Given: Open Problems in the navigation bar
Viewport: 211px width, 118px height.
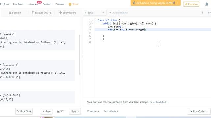Looking at the screenshot, I should [18, 4].
